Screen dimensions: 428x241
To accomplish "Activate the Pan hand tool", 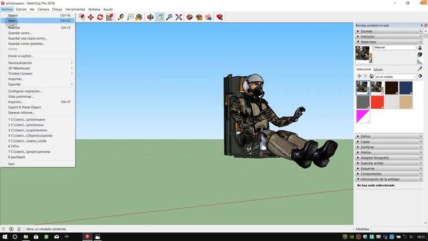I will (160, 17).
